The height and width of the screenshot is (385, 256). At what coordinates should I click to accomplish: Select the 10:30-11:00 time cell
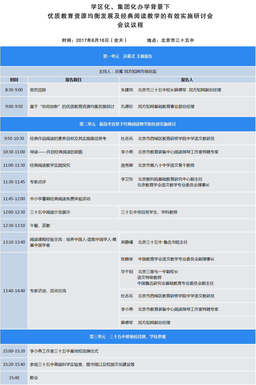tap(14, 152)
